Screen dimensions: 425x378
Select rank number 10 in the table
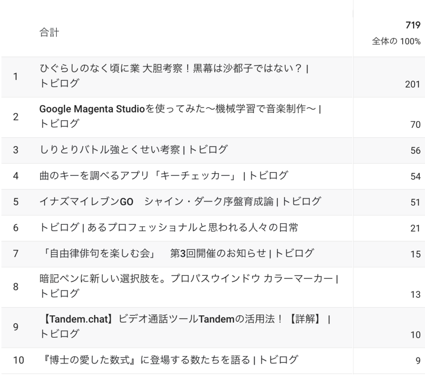(x=18, y=361)
